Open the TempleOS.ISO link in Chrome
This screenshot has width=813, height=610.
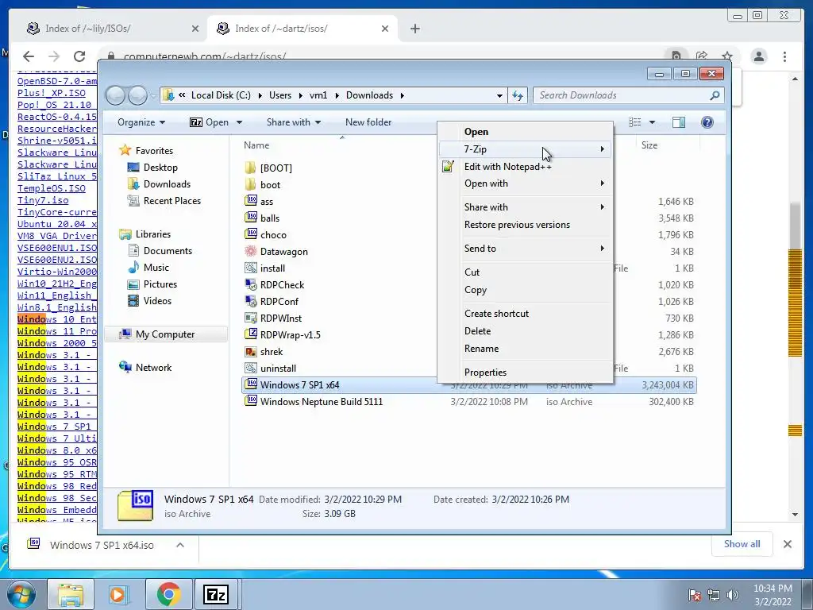(x=52, y=188)
